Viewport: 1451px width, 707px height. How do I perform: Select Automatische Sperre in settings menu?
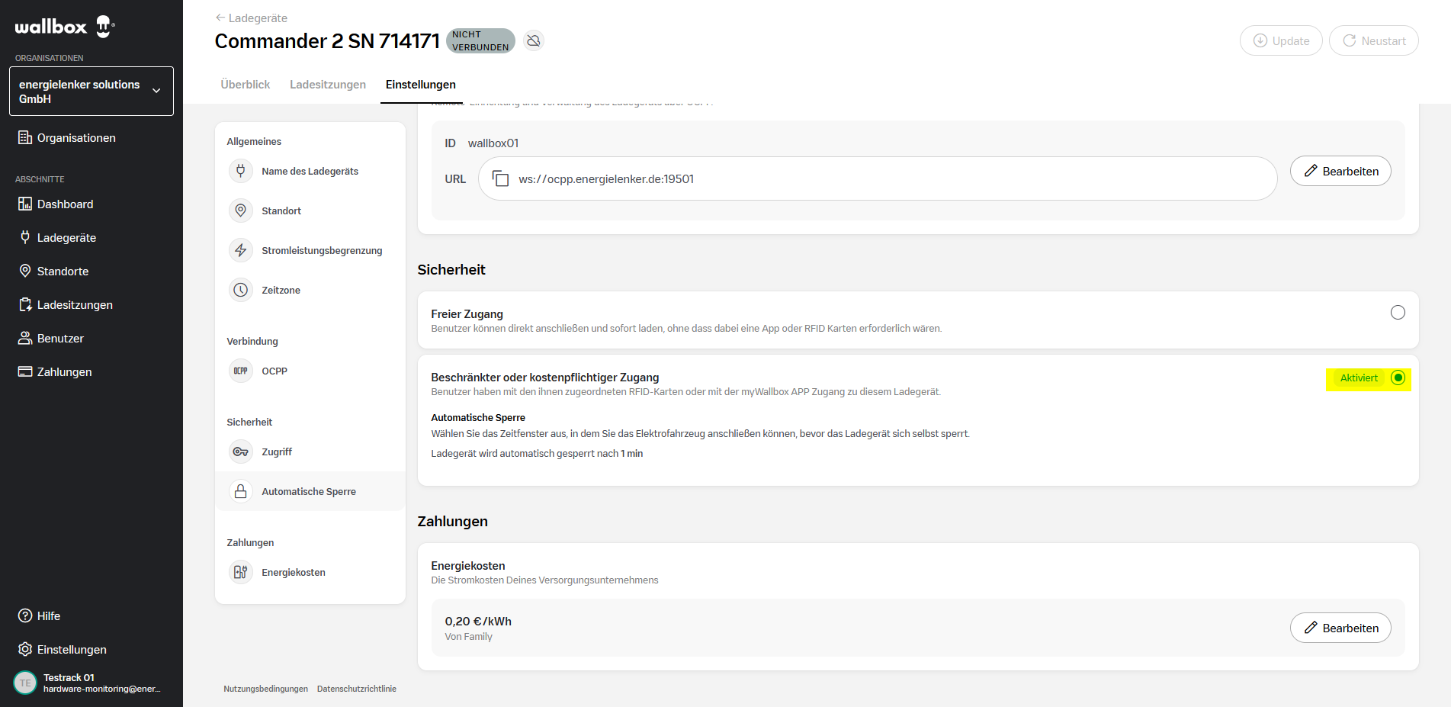pos(309,492)
